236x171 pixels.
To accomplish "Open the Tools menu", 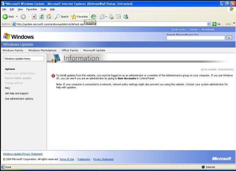I will tap(43, 9).
